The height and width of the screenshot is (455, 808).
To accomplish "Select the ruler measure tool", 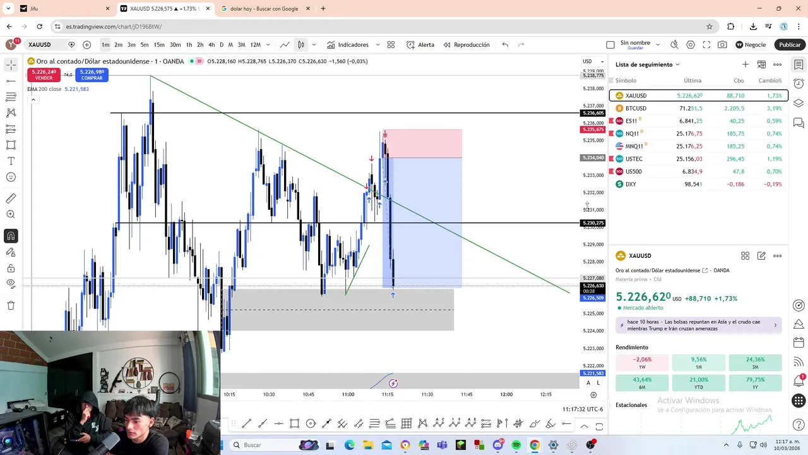I will click(x=11, y=198).
